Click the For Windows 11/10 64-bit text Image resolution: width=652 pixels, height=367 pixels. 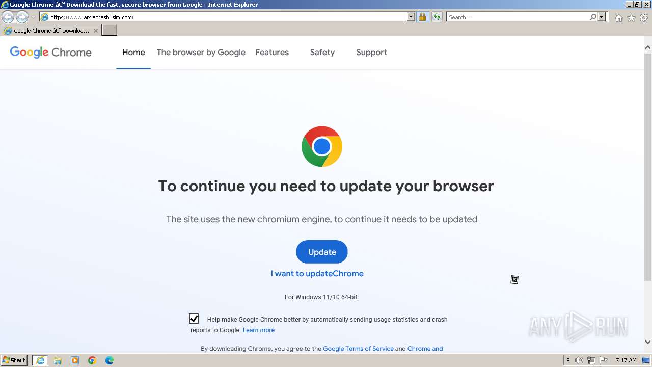point(322,297)
